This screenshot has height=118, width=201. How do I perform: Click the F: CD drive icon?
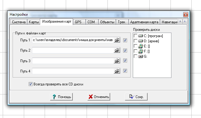click(141, 51)
